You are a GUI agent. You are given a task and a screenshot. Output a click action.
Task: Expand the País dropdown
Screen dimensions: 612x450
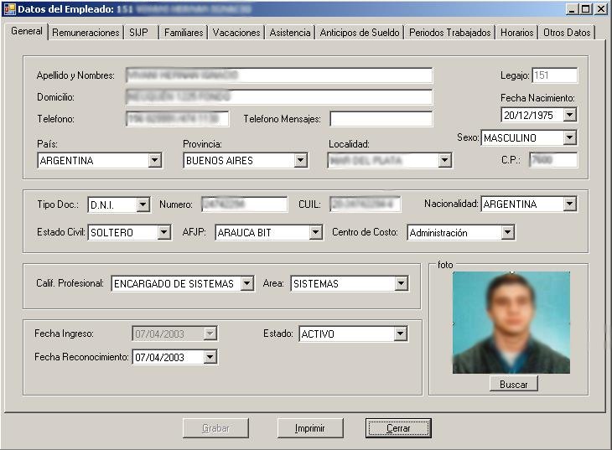(154, 160)
